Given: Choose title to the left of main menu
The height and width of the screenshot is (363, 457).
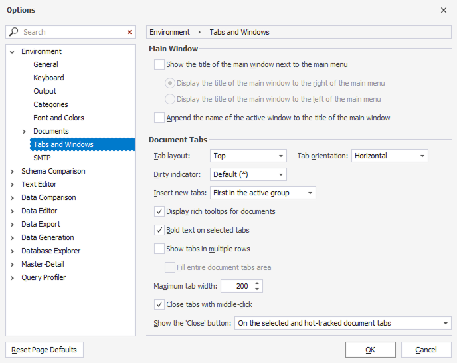Looking at the screenshot, I should click(x=170, y=99).
